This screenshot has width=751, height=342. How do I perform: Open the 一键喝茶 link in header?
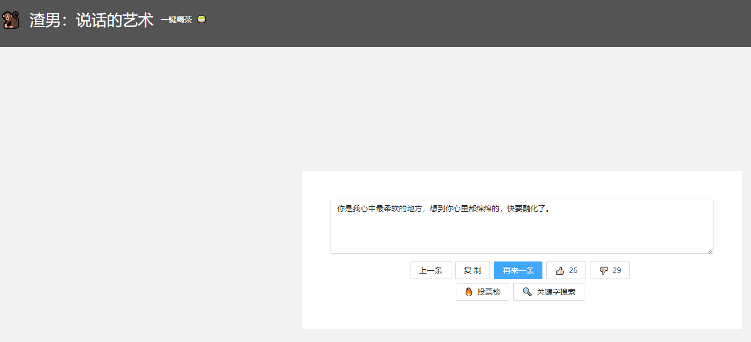pos(177,20)
